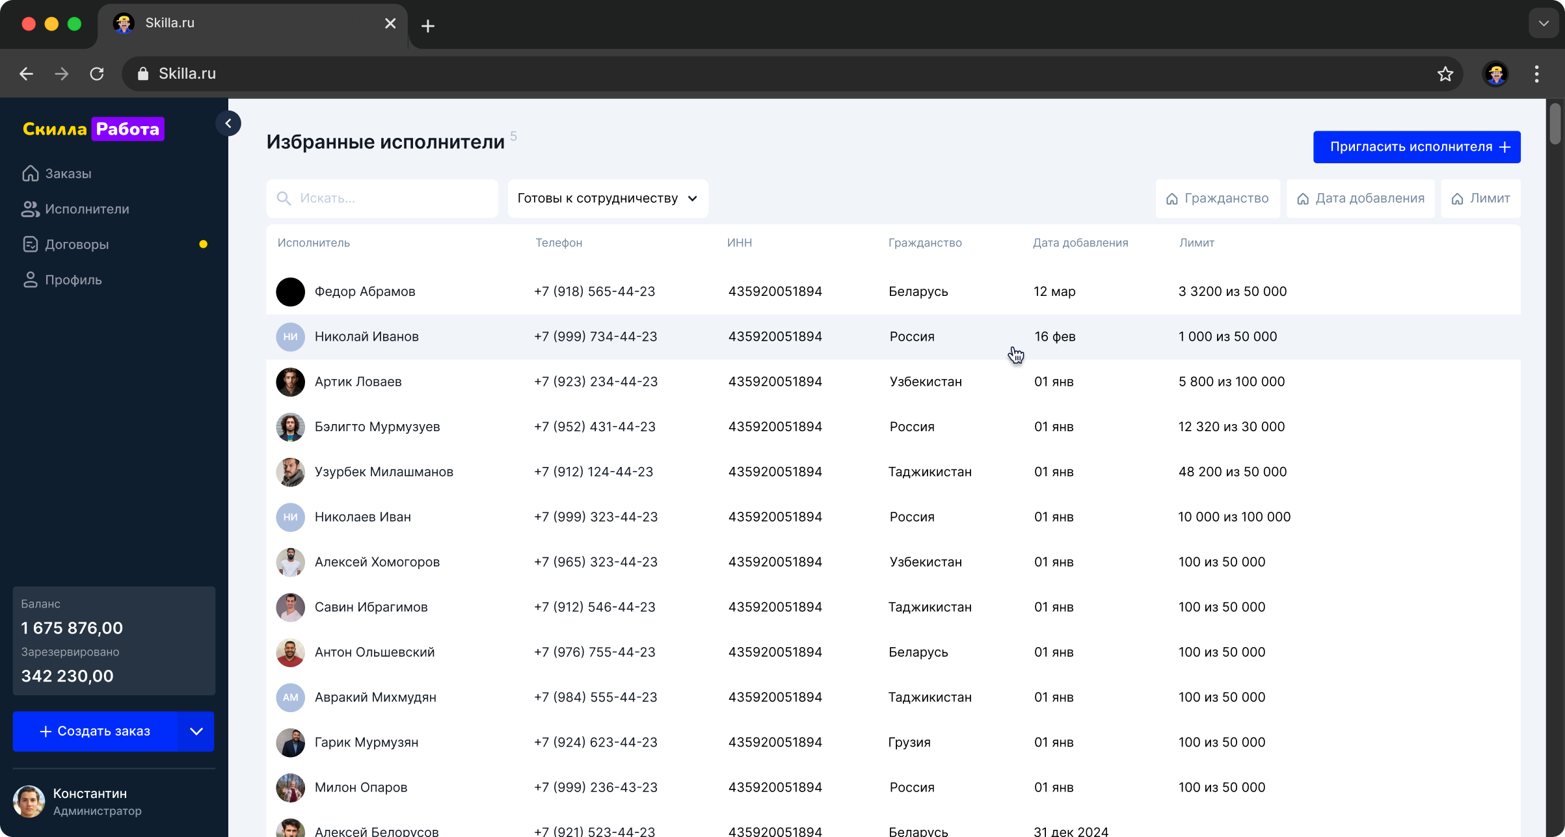Open the Лимит filter
This screenshot has width=1565, height=837.
(1480, 198)
